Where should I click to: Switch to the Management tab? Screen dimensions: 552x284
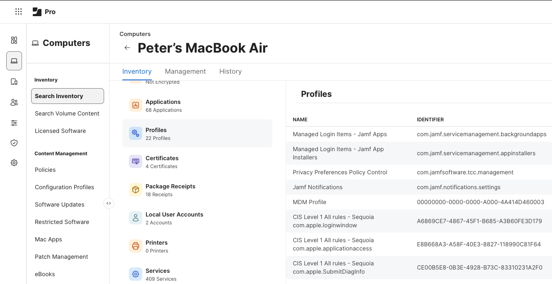pos(185,71)
